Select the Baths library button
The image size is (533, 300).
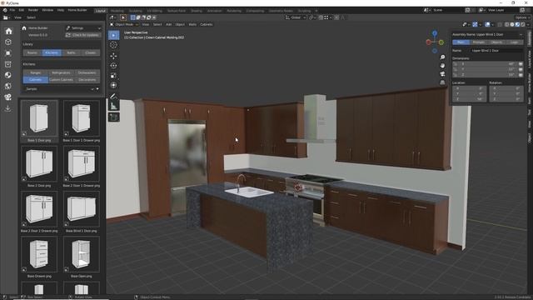pyautogui.click(x=71, y=52)
